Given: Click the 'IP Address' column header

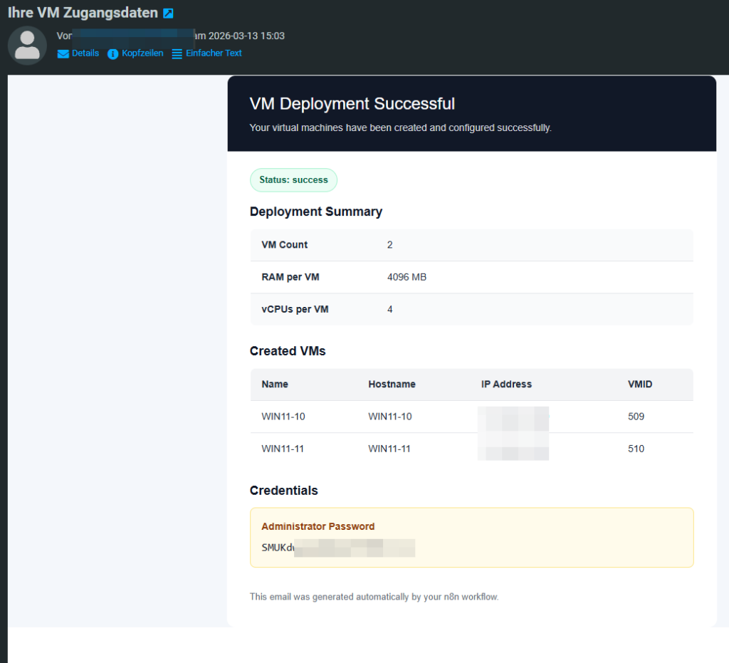Looking at the screenshot, I should pos(506,384).
